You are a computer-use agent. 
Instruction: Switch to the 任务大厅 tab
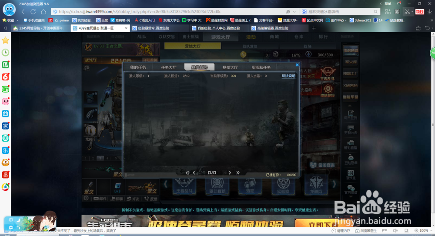(x=169, y=67)
